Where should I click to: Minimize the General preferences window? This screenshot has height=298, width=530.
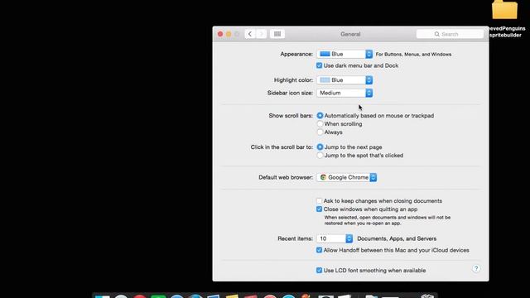[x=229, y=34]
